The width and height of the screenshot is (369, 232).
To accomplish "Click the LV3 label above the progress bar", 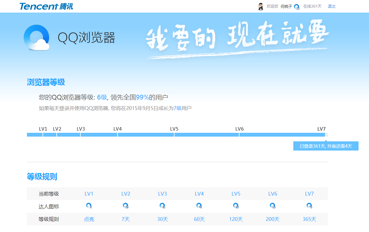I will pos(81,129).
